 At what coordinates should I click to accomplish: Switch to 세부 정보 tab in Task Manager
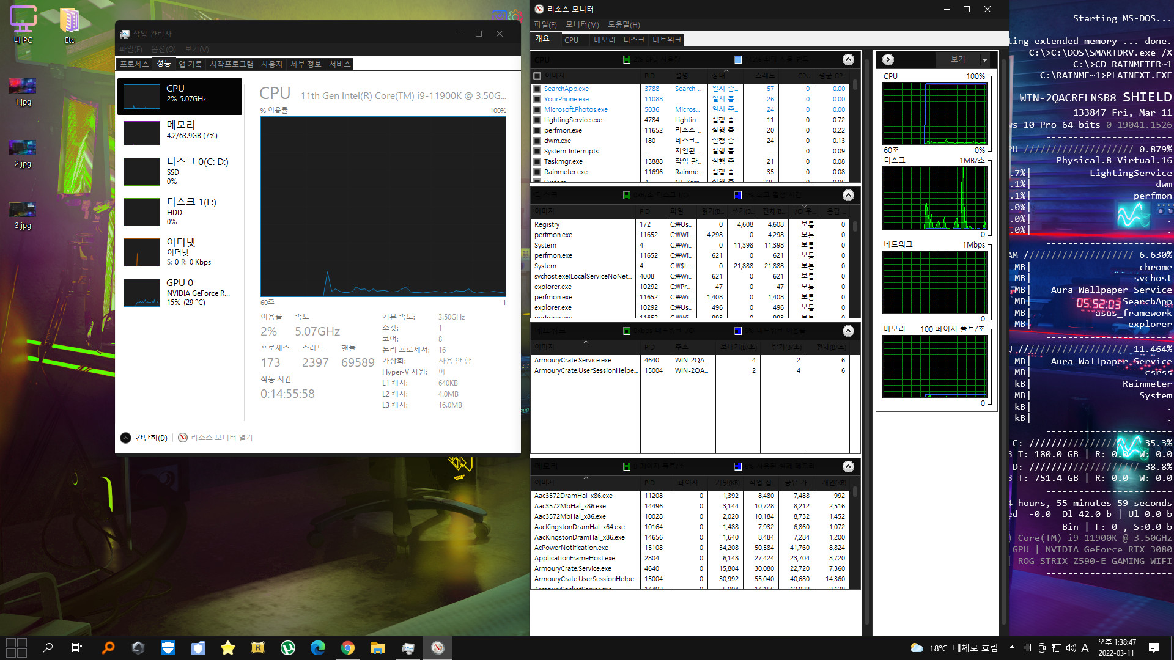(306, 64)
